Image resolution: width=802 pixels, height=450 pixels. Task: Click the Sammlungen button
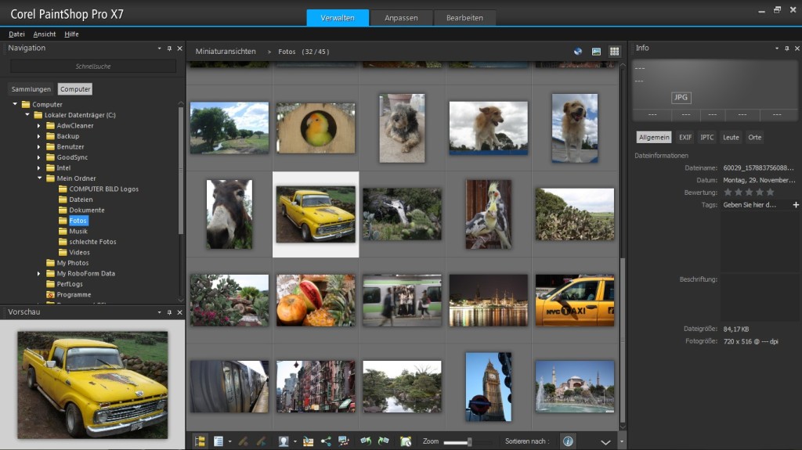coord(31,89)
